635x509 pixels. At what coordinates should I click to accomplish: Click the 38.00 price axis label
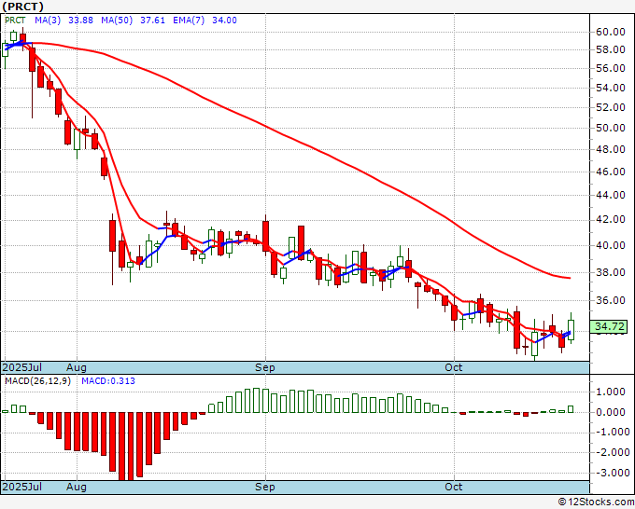tap(611, 272)
